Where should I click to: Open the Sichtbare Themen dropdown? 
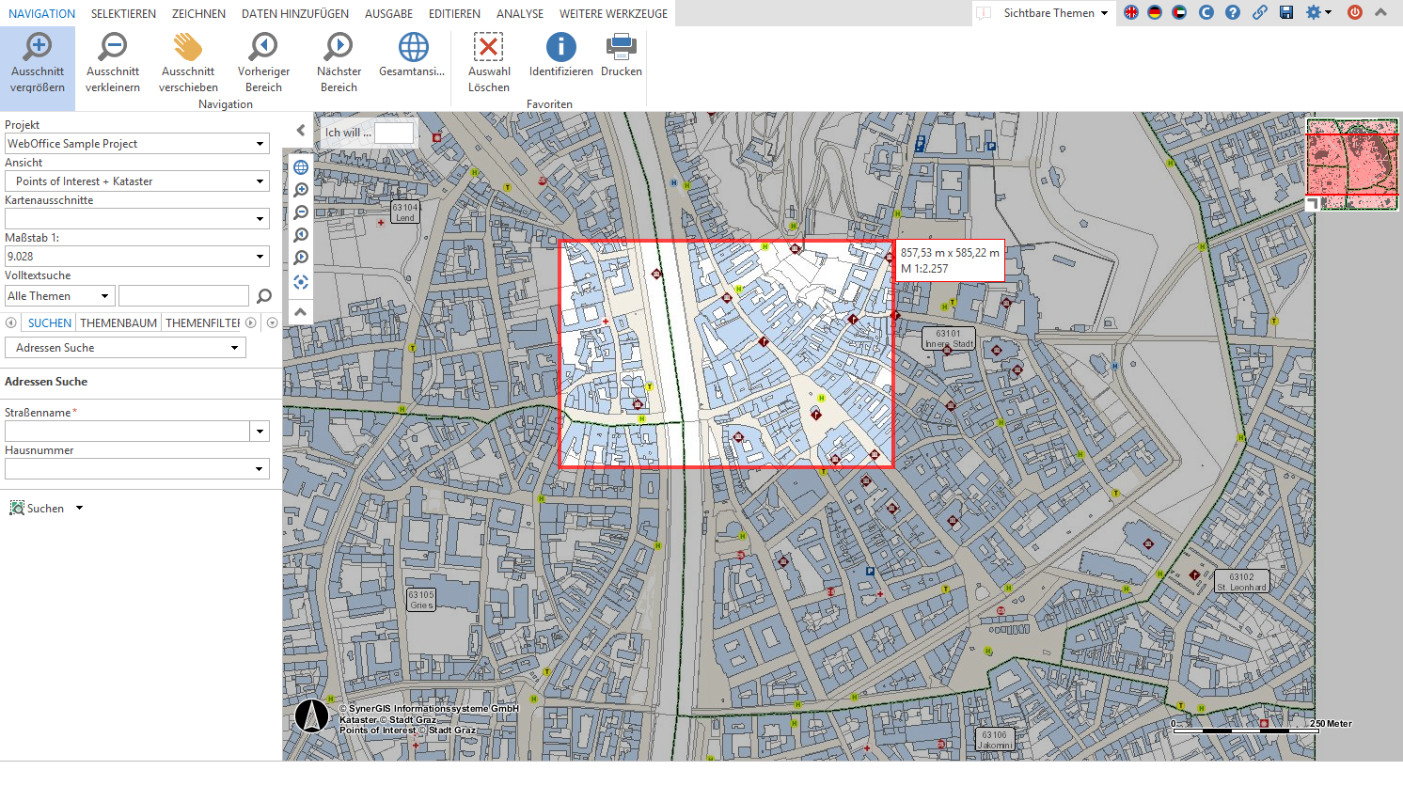(1055, 13)
